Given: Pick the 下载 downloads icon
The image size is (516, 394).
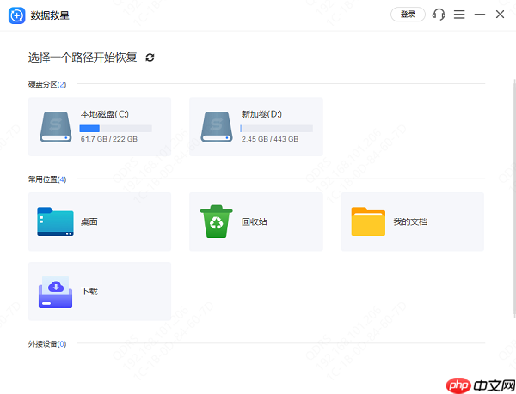Looking at the screenshot, I should pos(57,291).
